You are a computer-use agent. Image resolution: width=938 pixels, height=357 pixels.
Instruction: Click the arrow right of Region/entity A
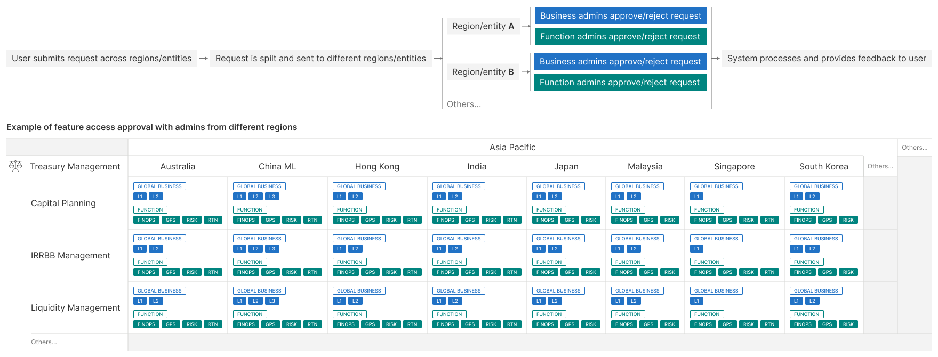pos(526,26)
